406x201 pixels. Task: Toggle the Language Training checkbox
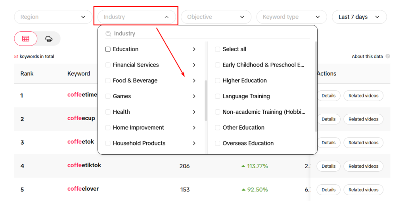(218, 96)
